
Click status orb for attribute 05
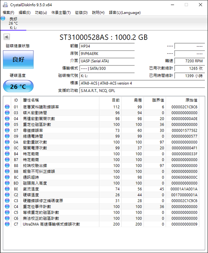[x=7, y=124]
